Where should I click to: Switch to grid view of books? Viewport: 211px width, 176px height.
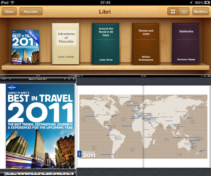pyautogui.click(x=173, y=12)
